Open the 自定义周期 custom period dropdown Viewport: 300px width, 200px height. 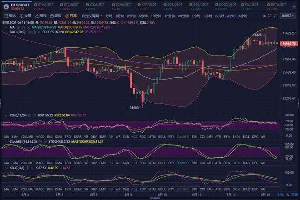pos(92,16)
